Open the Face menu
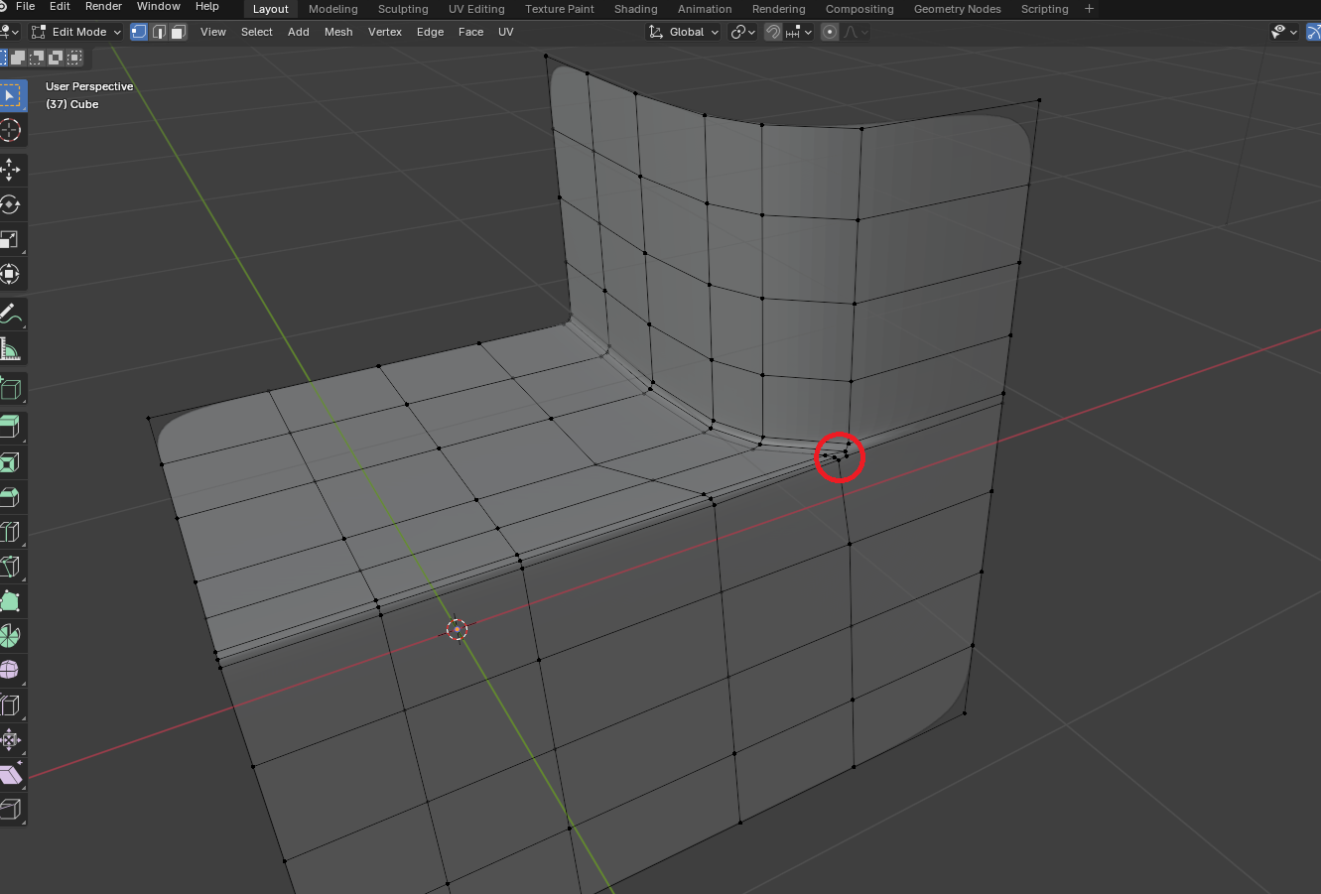Image resolution: width=1321 pixels, height=894 pixels. click(470, 32)
